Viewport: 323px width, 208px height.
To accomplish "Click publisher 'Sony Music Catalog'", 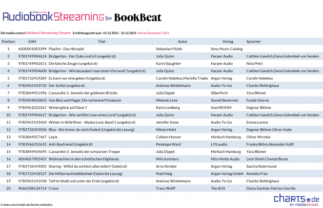I will pyautogui.click(x=226, y=49).
